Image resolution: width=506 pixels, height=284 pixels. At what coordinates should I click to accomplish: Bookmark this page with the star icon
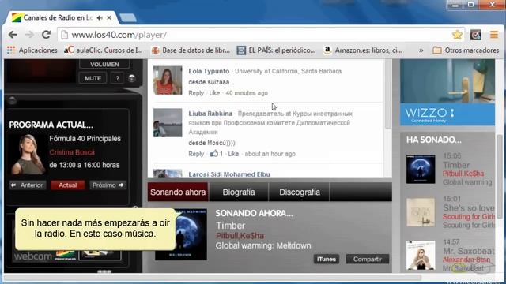click(x=457, y=35)
